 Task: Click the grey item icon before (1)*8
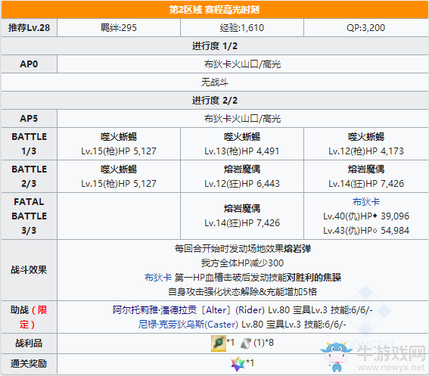tap(246, 343)
